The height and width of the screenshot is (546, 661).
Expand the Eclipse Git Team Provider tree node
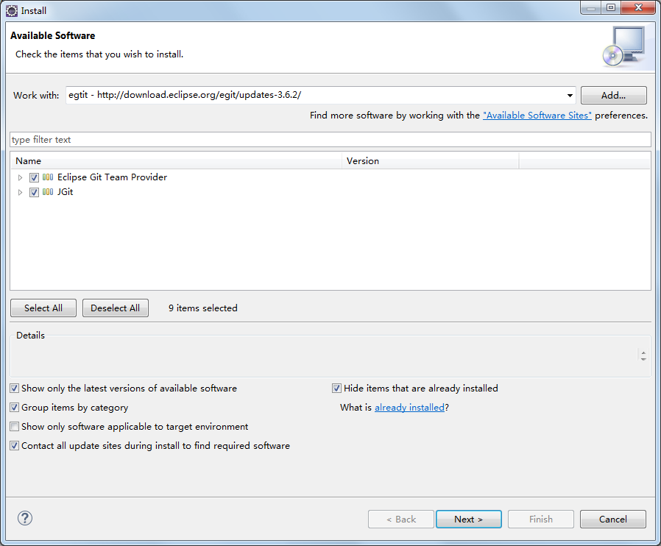pos(20,178)
